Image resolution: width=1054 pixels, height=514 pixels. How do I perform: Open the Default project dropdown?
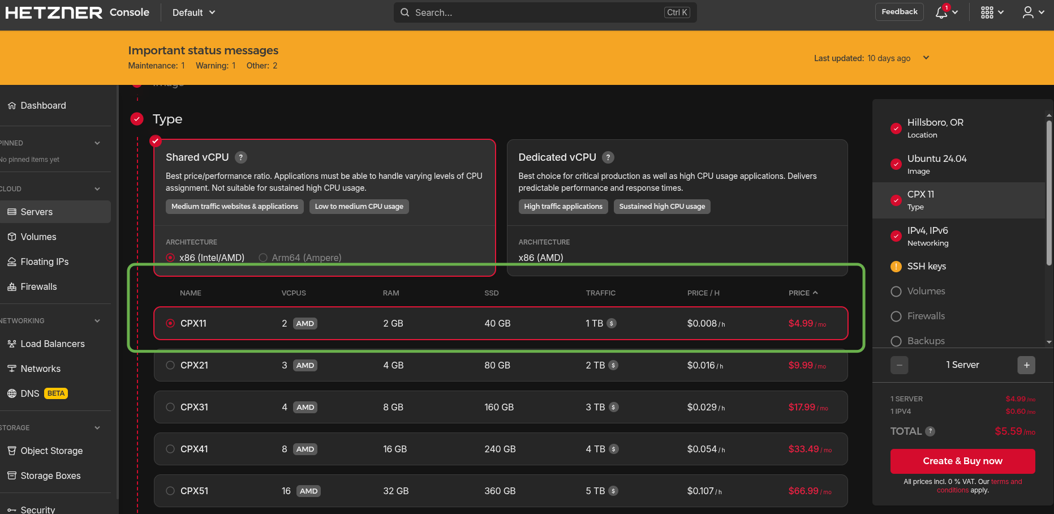(193, 12)
